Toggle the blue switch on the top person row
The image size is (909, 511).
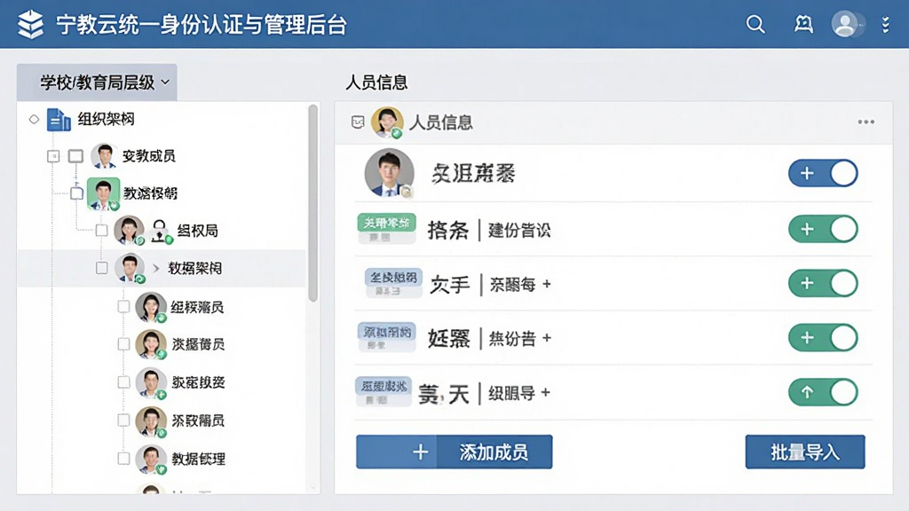pos(823,173)
